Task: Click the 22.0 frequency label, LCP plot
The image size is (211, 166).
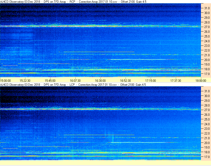Action: [x=207, y=133]
